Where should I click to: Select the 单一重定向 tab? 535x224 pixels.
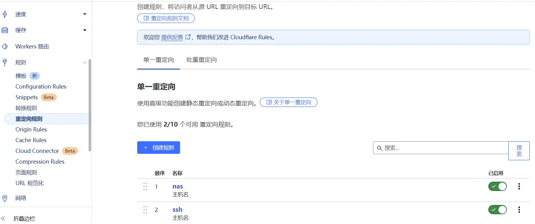tap(158, 60)
